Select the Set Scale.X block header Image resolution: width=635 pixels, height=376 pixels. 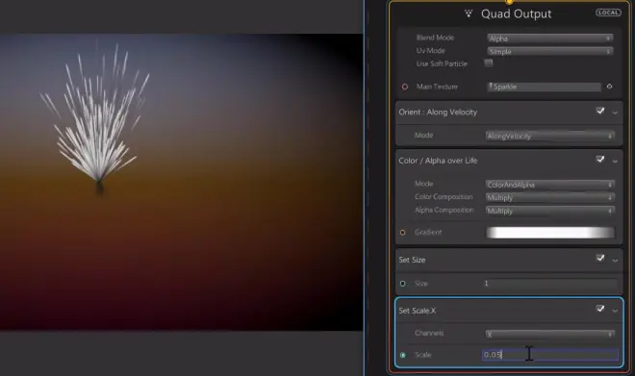pos(509,311)
